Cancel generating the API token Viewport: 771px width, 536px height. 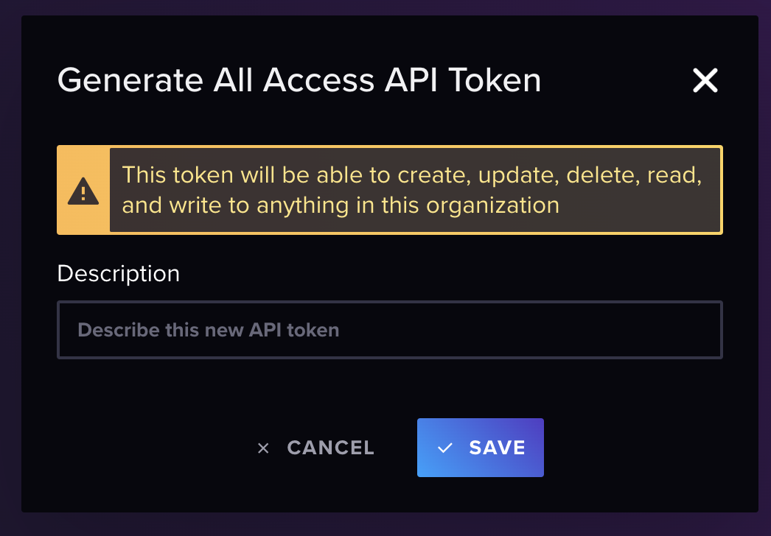(x=315, y=448)
